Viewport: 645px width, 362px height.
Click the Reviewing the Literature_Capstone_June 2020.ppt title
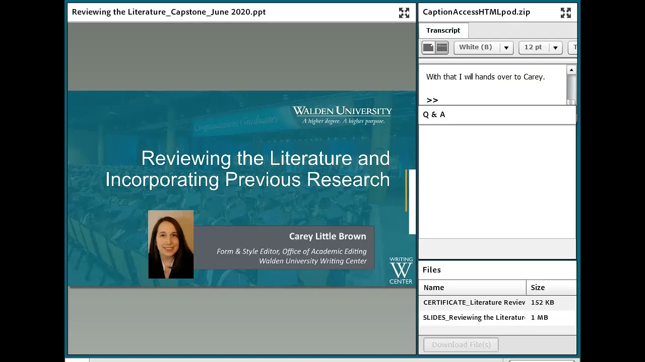pyautogui.click(x=169, y=12)
